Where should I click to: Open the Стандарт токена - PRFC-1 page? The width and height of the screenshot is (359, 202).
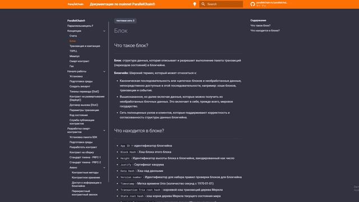[85, 157]
